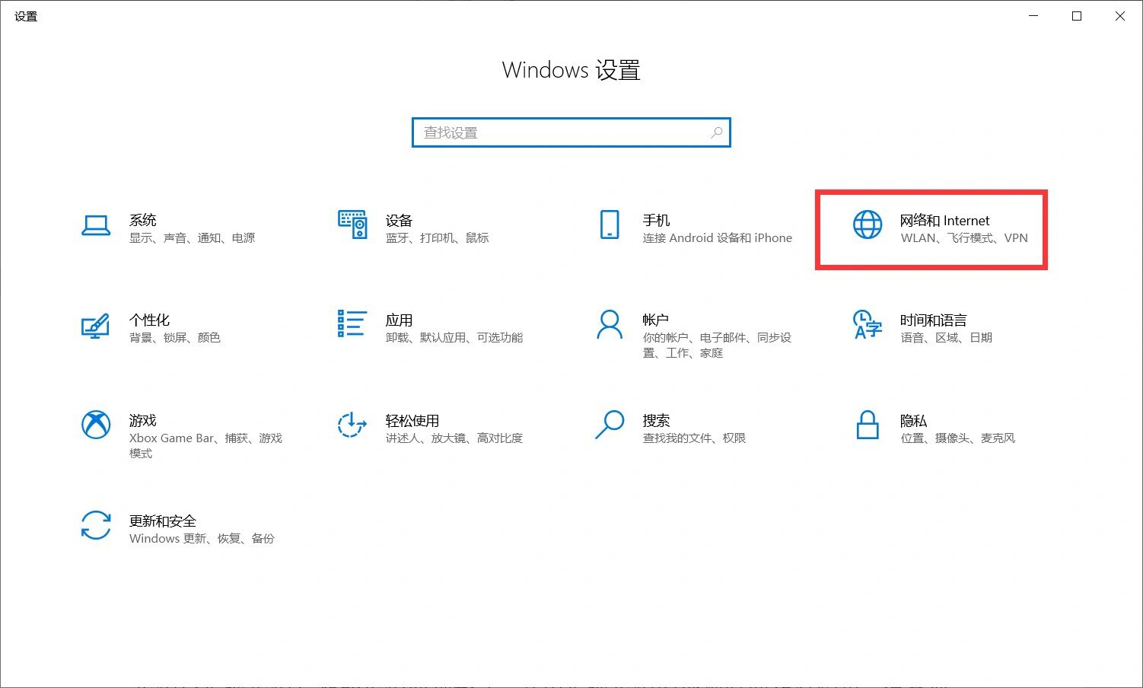Maximize the 设置 window
Image resolution: width=1143 pixels, height=688 pixels.
point(1077,16)
